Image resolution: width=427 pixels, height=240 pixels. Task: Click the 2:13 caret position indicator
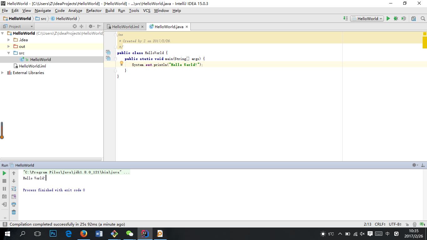(x=368, y=224)
